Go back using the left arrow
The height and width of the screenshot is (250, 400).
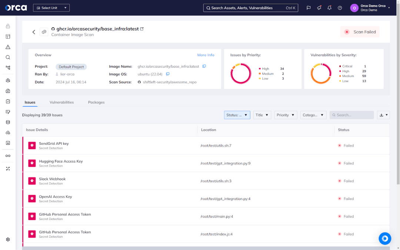tap(34, 32)
